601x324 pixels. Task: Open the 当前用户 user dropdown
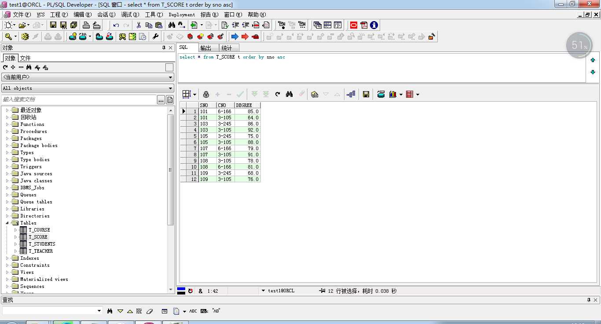pos(171,77)
